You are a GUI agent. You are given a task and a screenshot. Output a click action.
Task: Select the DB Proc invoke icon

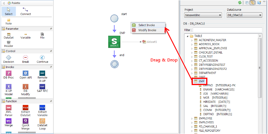click(9, 73)
